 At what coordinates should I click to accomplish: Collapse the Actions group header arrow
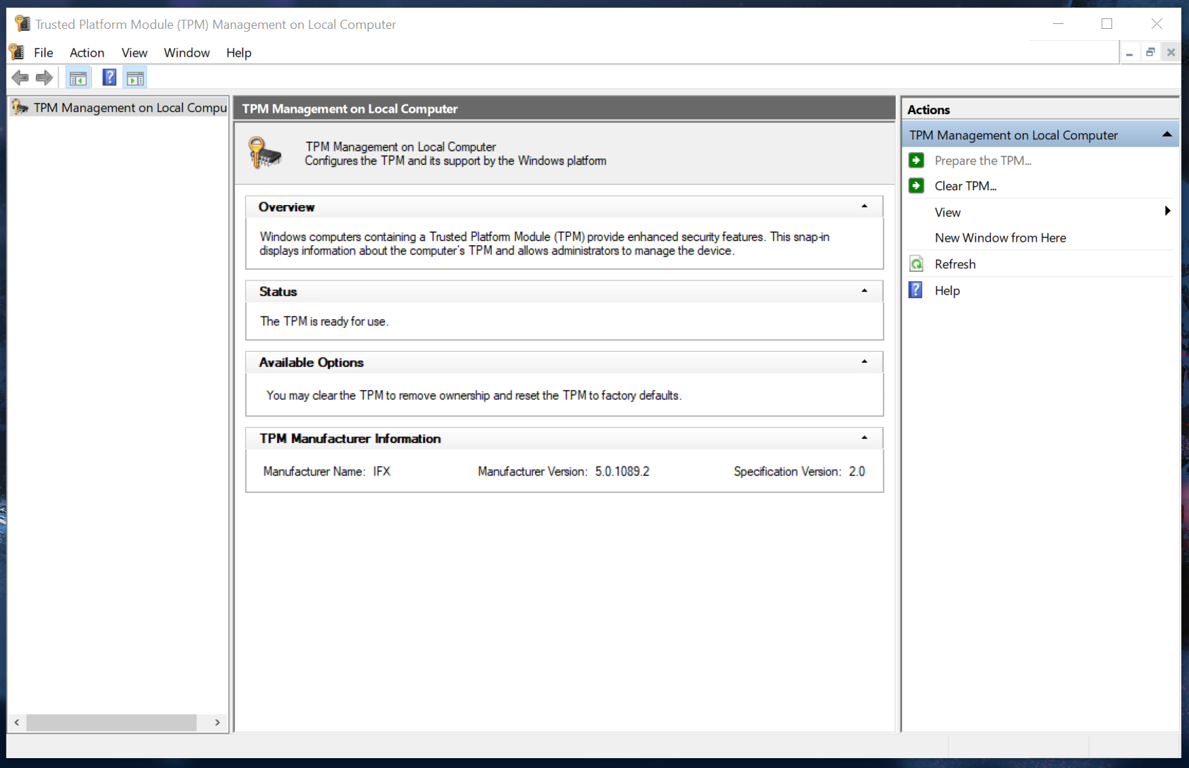[1167, 135]
